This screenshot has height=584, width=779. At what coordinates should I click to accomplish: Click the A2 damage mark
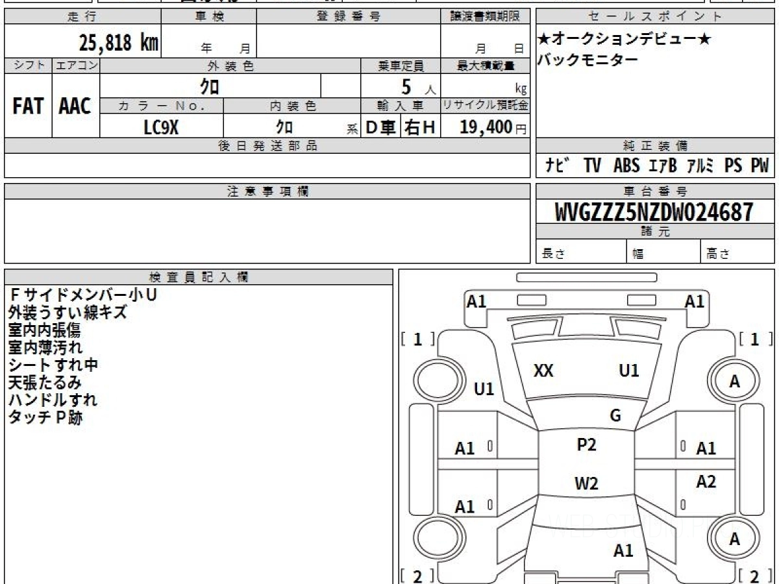pyautogui.click(x=706, y=481)
